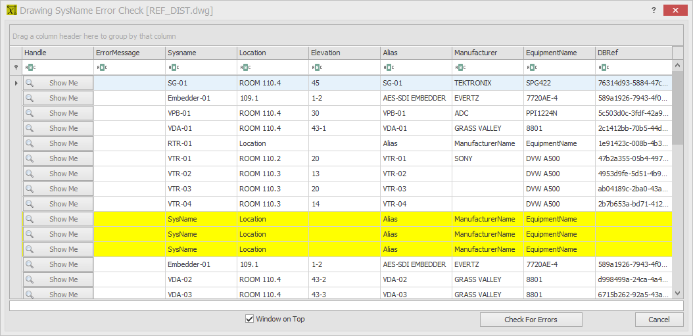Select the VTR-04 sysname cell
Viewport: 693px width, 336px height.
click(x=201, y=203)
